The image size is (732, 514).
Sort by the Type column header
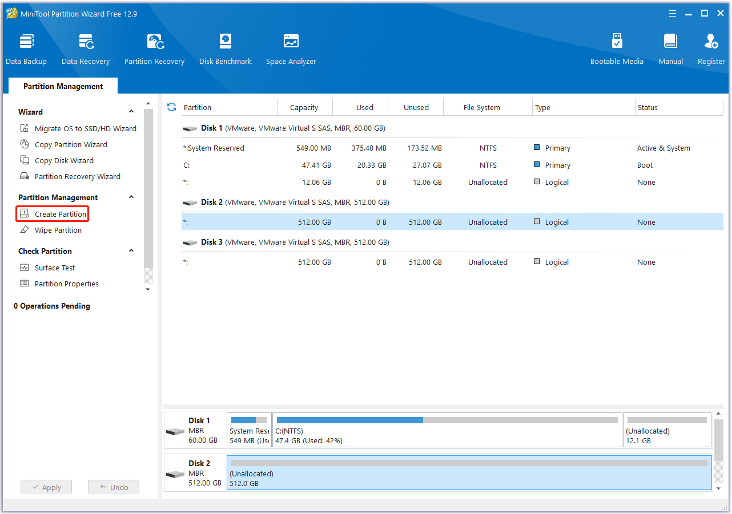(584, 107)
